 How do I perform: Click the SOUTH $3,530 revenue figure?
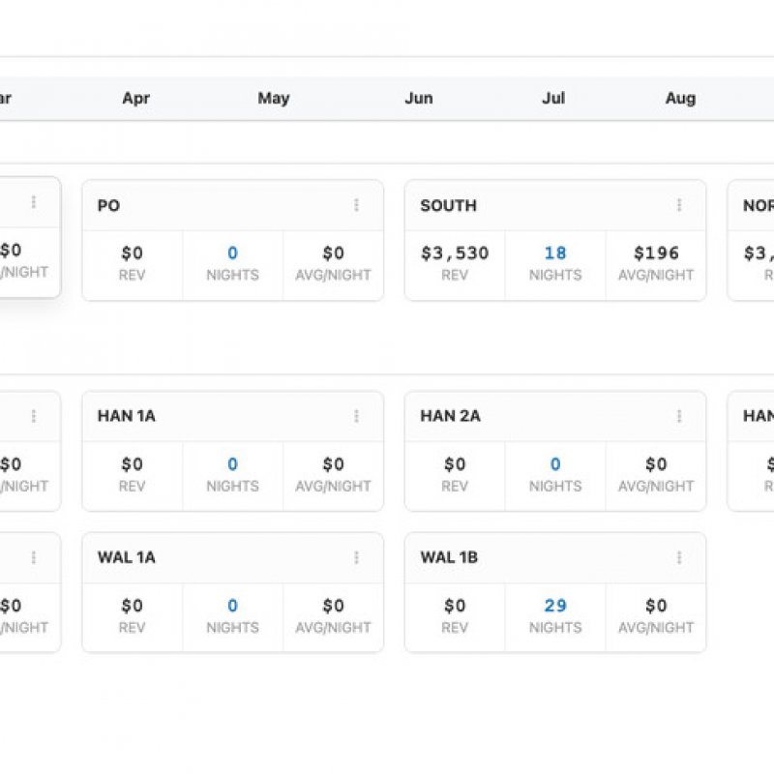[455, 253]
